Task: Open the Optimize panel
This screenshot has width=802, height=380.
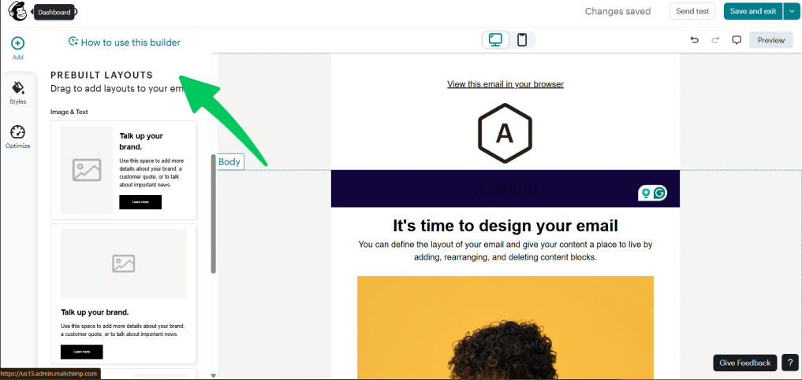Action: pos(18,137)
